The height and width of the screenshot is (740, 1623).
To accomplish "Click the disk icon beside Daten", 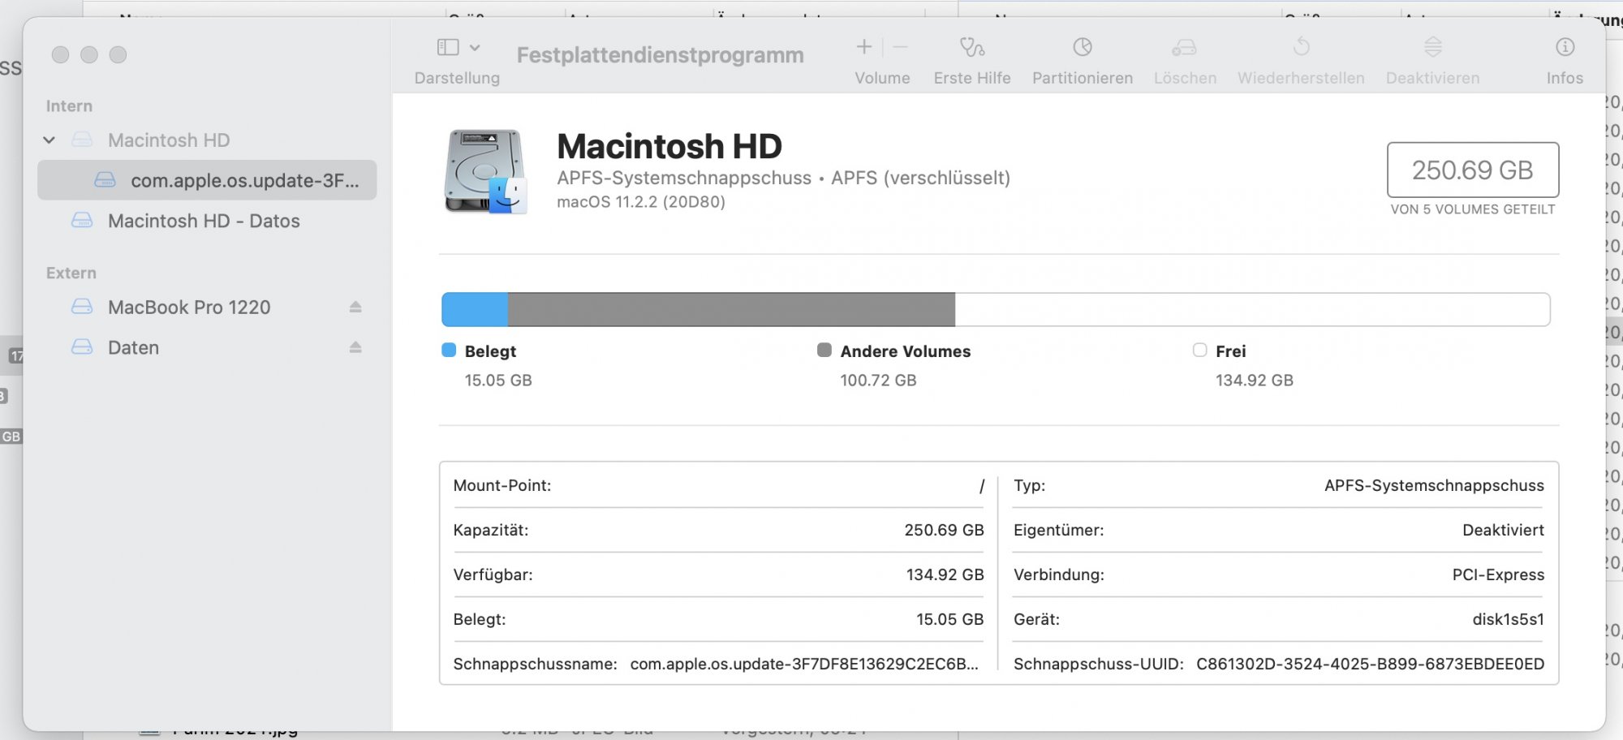I will [x=82, y=347].
